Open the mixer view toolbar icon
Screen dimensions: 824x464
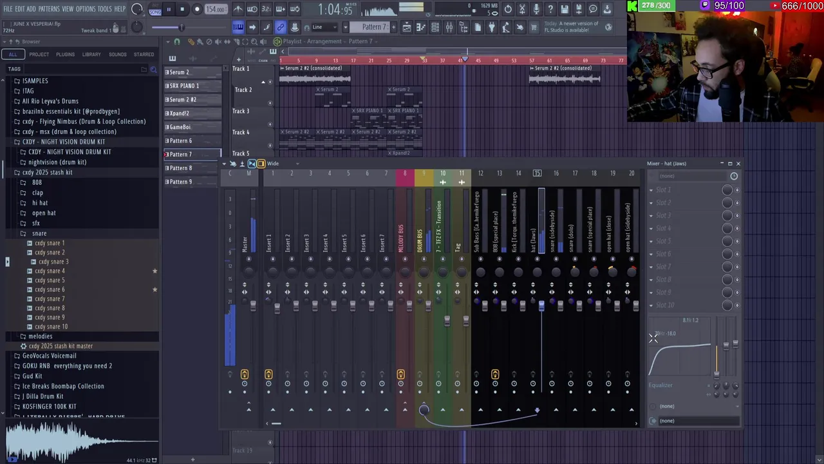pos(449,27)
